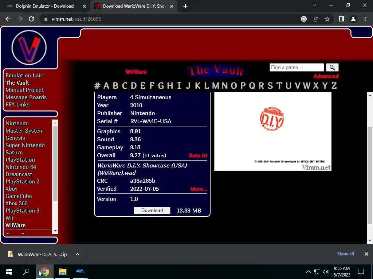Open the tab search dropdown chevron
Viewport: 373px width, 279px height.
click(x=314, y=5)
